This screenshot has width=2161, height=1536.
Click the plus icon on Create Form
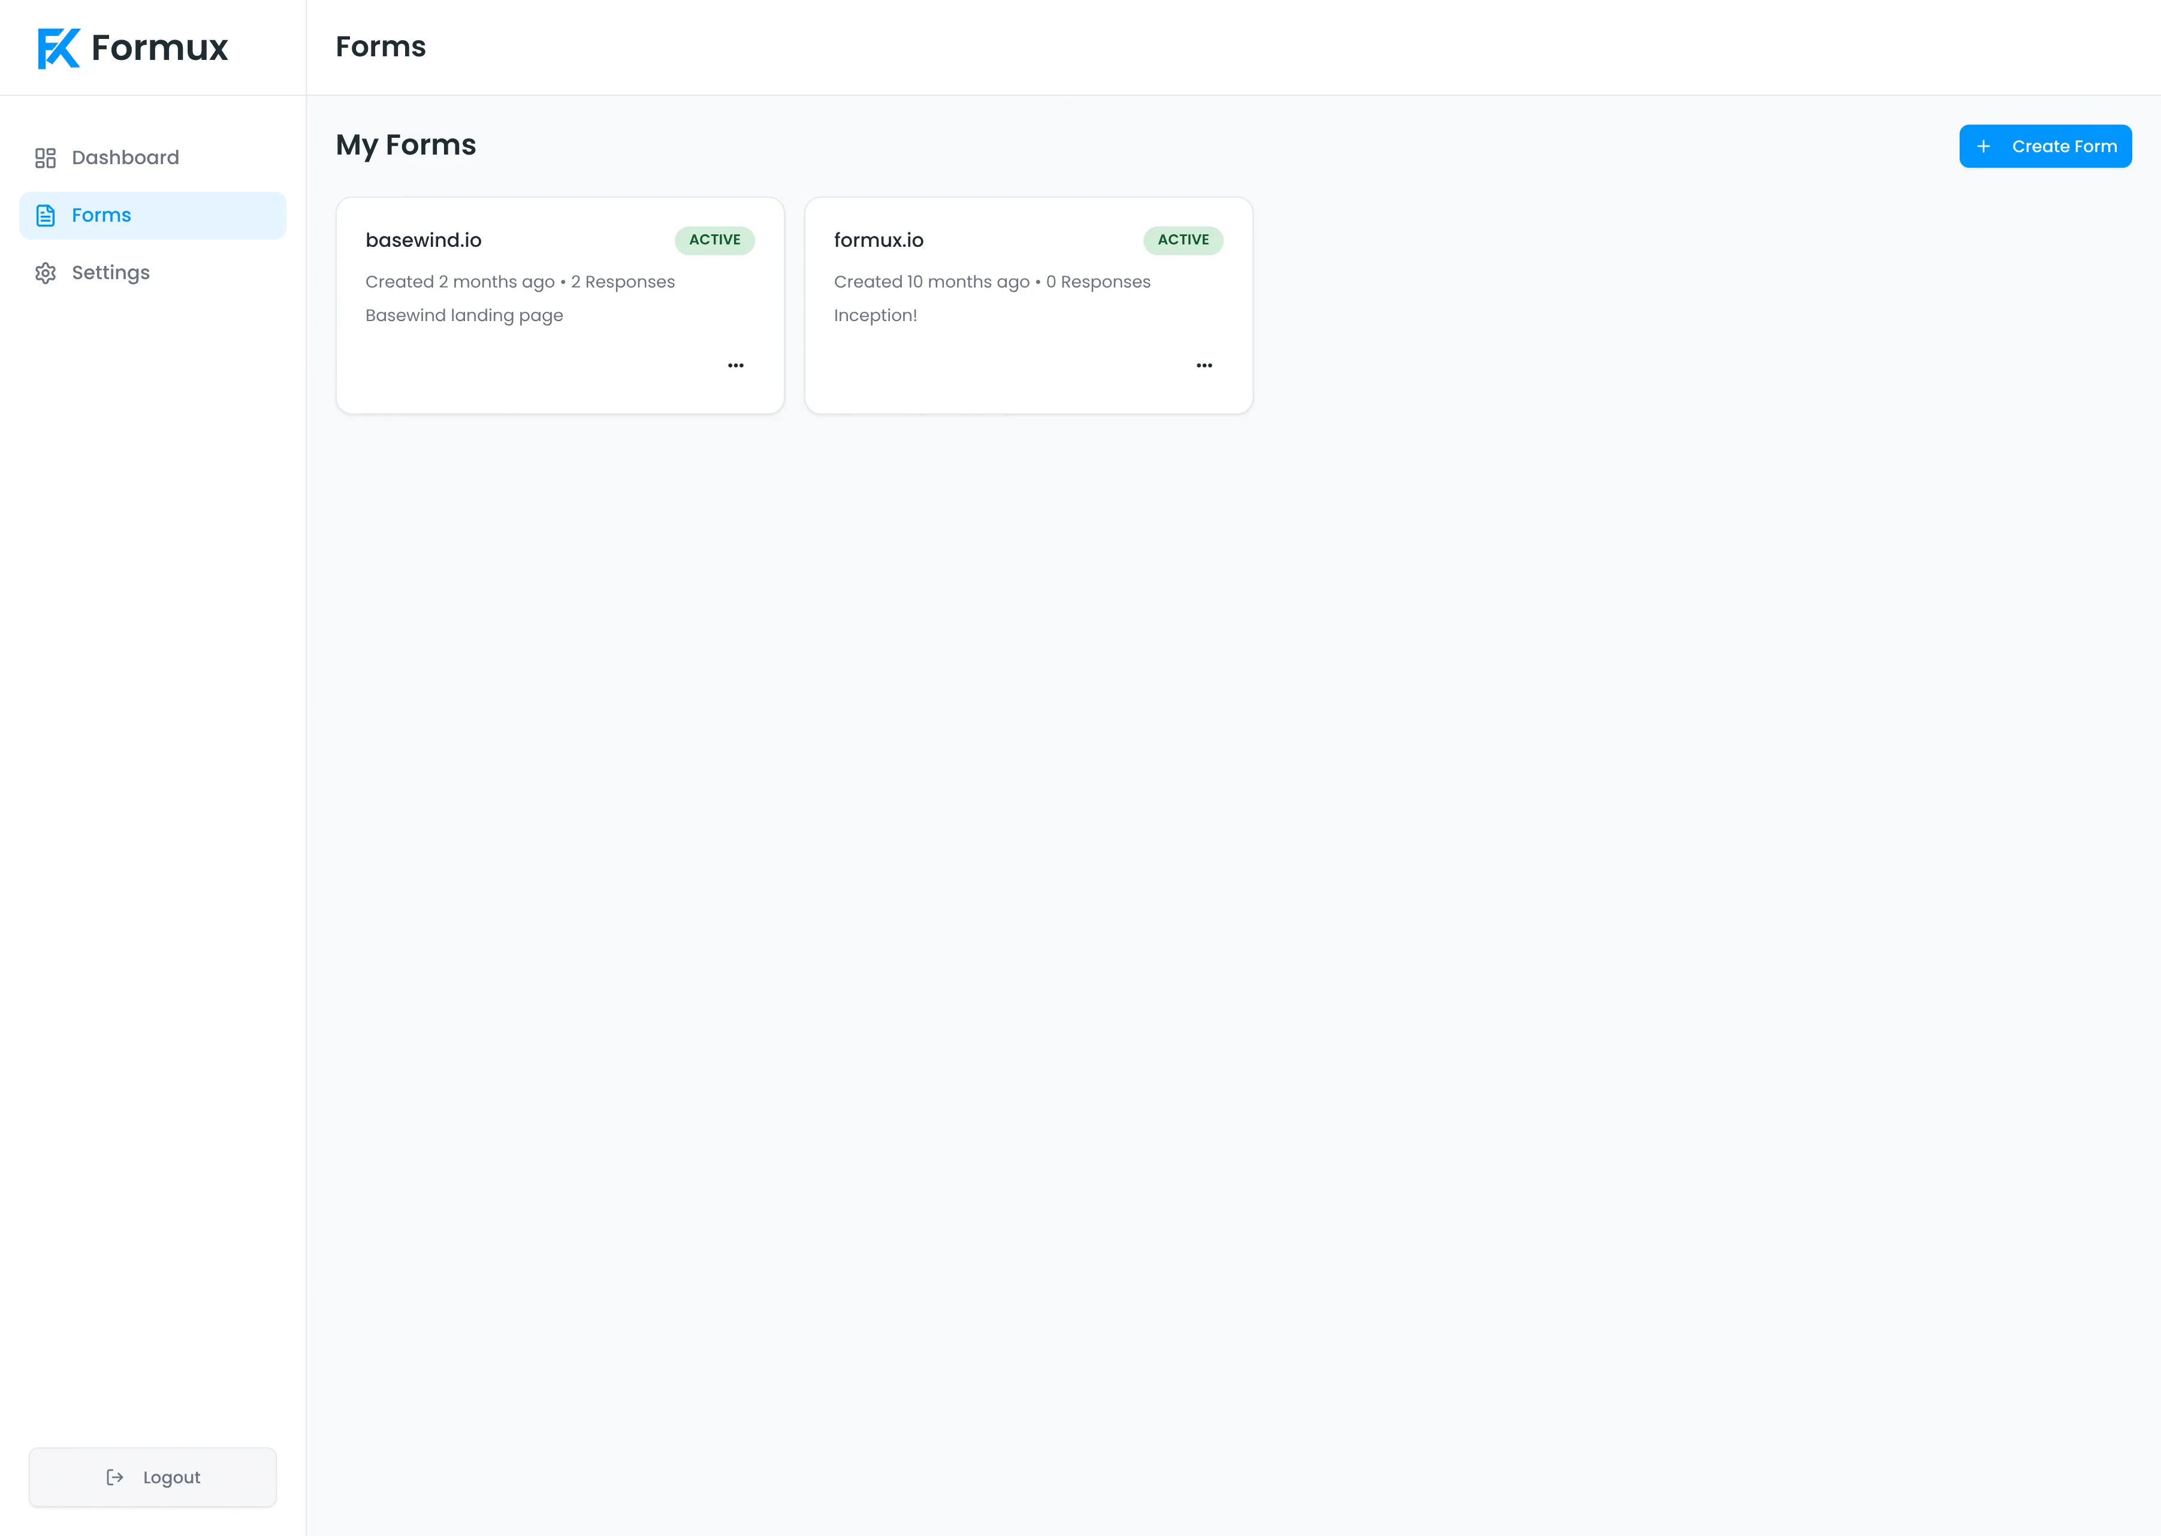click(x=1984, y=147)
